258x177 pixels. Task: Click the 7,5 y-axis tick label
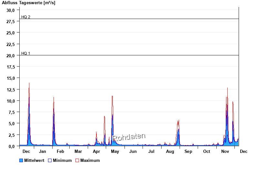12,112
